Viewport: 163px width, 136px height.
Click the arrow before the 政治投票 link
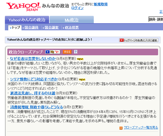tap(63, 28)
